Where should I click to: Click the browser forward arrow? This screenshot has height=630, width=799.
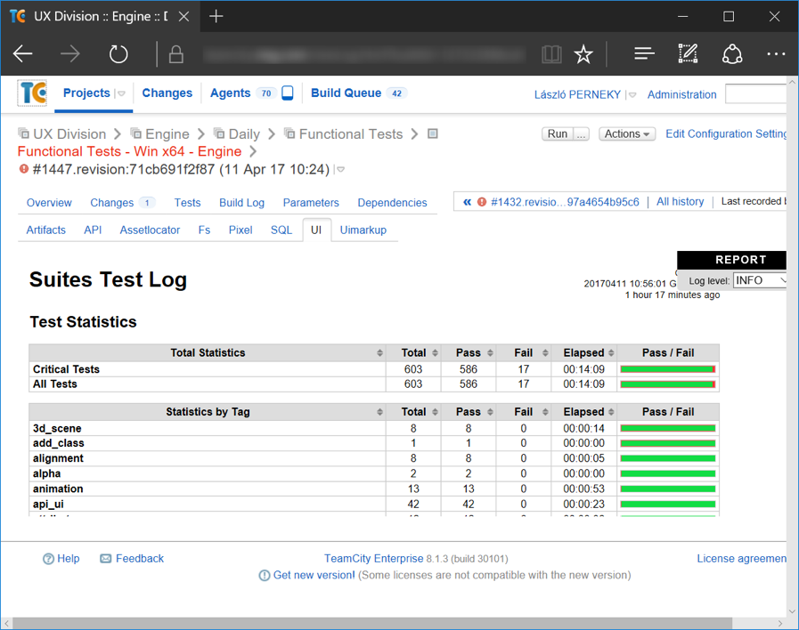tap(70, 53)
